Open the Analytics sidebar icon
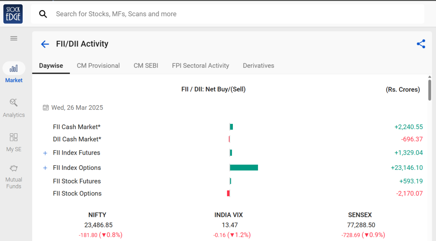 tap(14, 103)
